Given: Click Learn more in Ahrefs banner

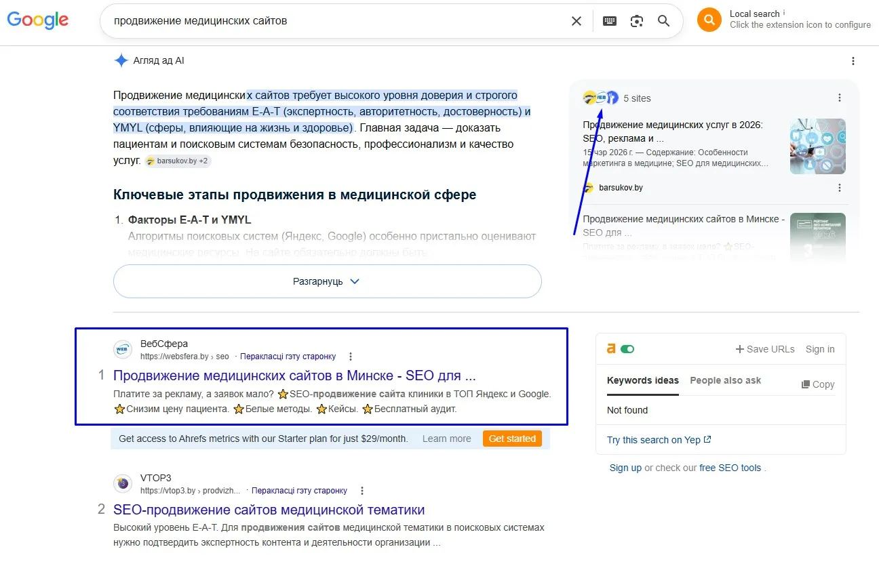Looking at the screenshot, I should (446, 439).
